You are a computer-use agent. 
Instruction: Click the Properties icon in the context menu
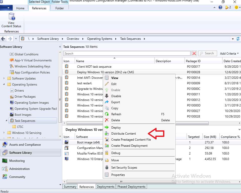(x=107, y=175)
